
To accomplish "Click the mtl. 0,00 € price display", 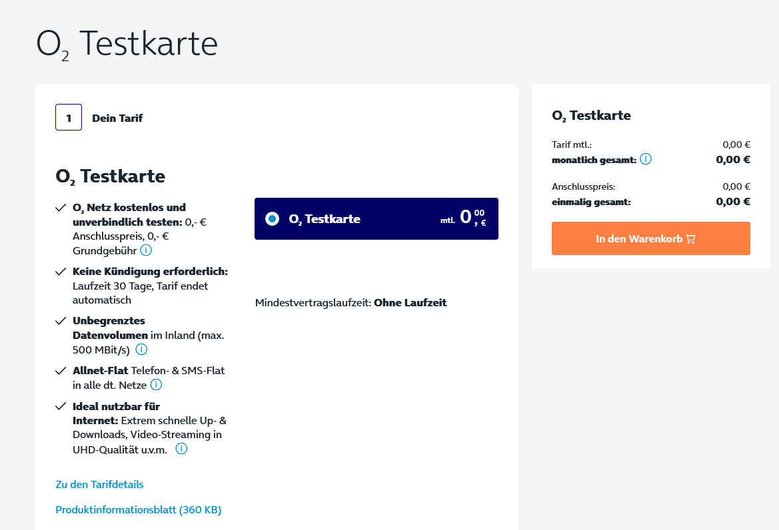I will (463, 217).
